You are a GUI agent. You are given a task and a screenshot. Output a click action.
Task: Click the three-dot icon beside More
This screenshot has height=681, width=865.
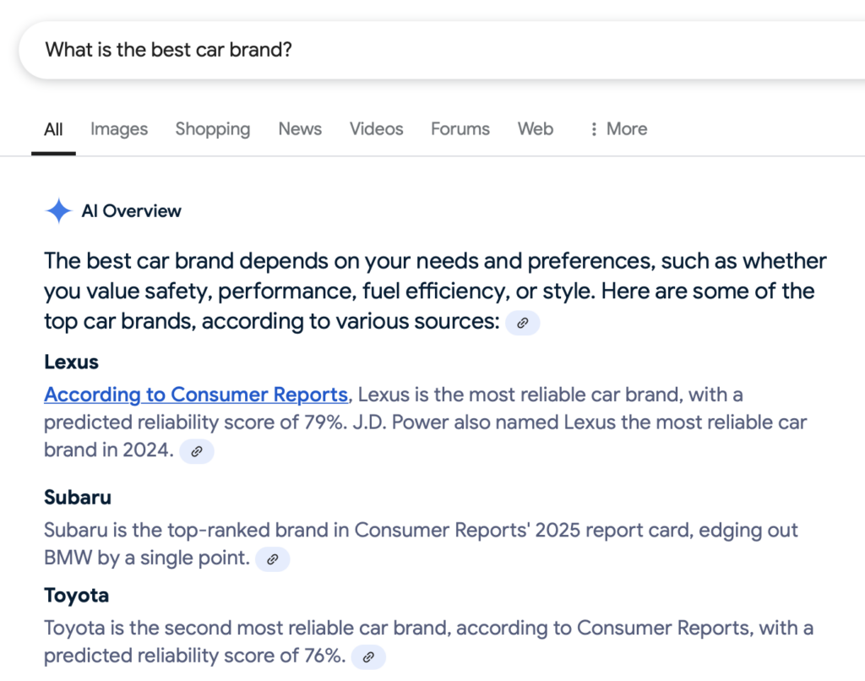[594, 129]
